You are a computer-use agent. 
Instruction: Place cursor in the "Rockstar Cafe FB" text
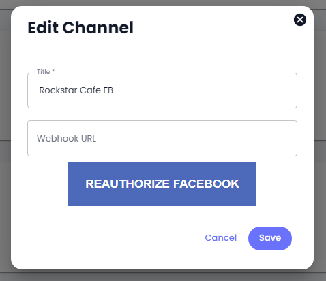click(x=76, y=90)
